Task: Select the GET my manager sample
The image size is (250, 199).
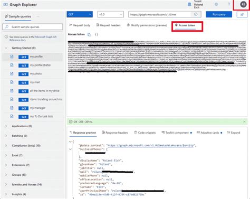Action: 32,108
